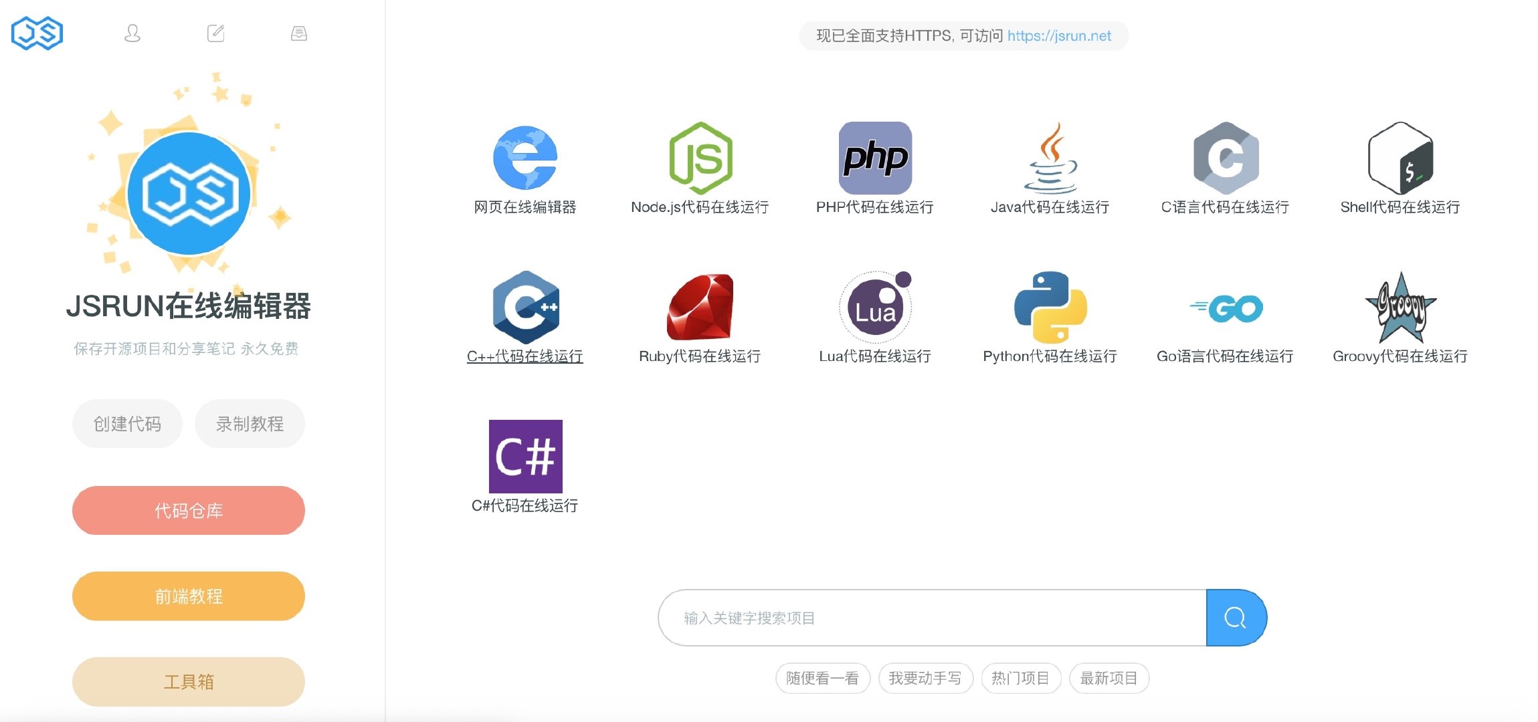This screenshot has width=1538, height=722.
Task: Click the edit pencil icon in header
Action: [x=215, y=33]
